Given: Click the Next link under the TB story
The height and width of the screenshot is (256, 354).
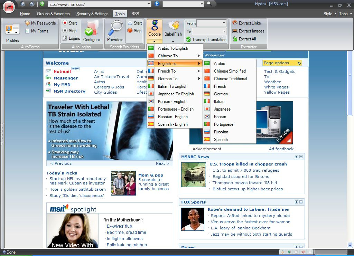Looking at the screenshot, I should (162, 163).
